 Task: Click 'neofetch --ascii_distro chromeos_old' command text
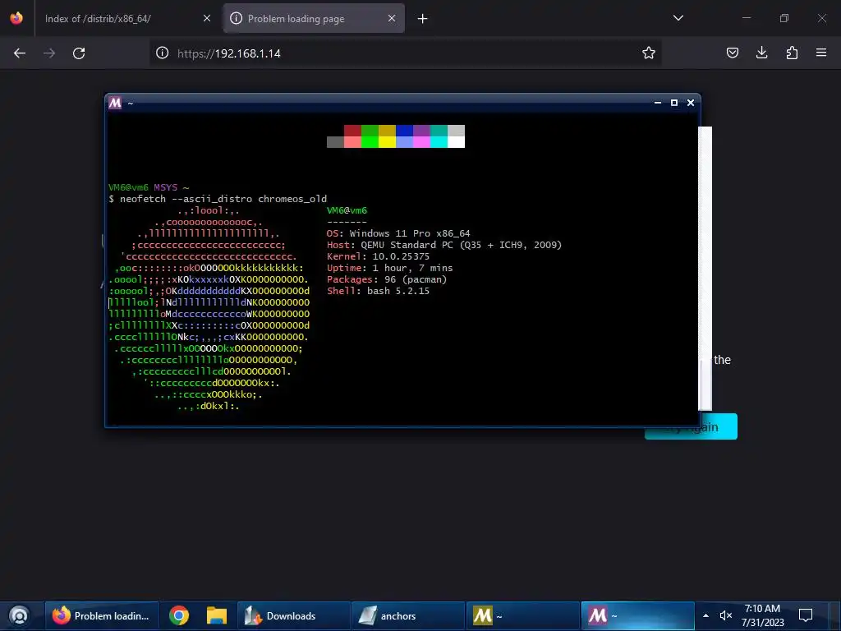(x=223, y=199)
